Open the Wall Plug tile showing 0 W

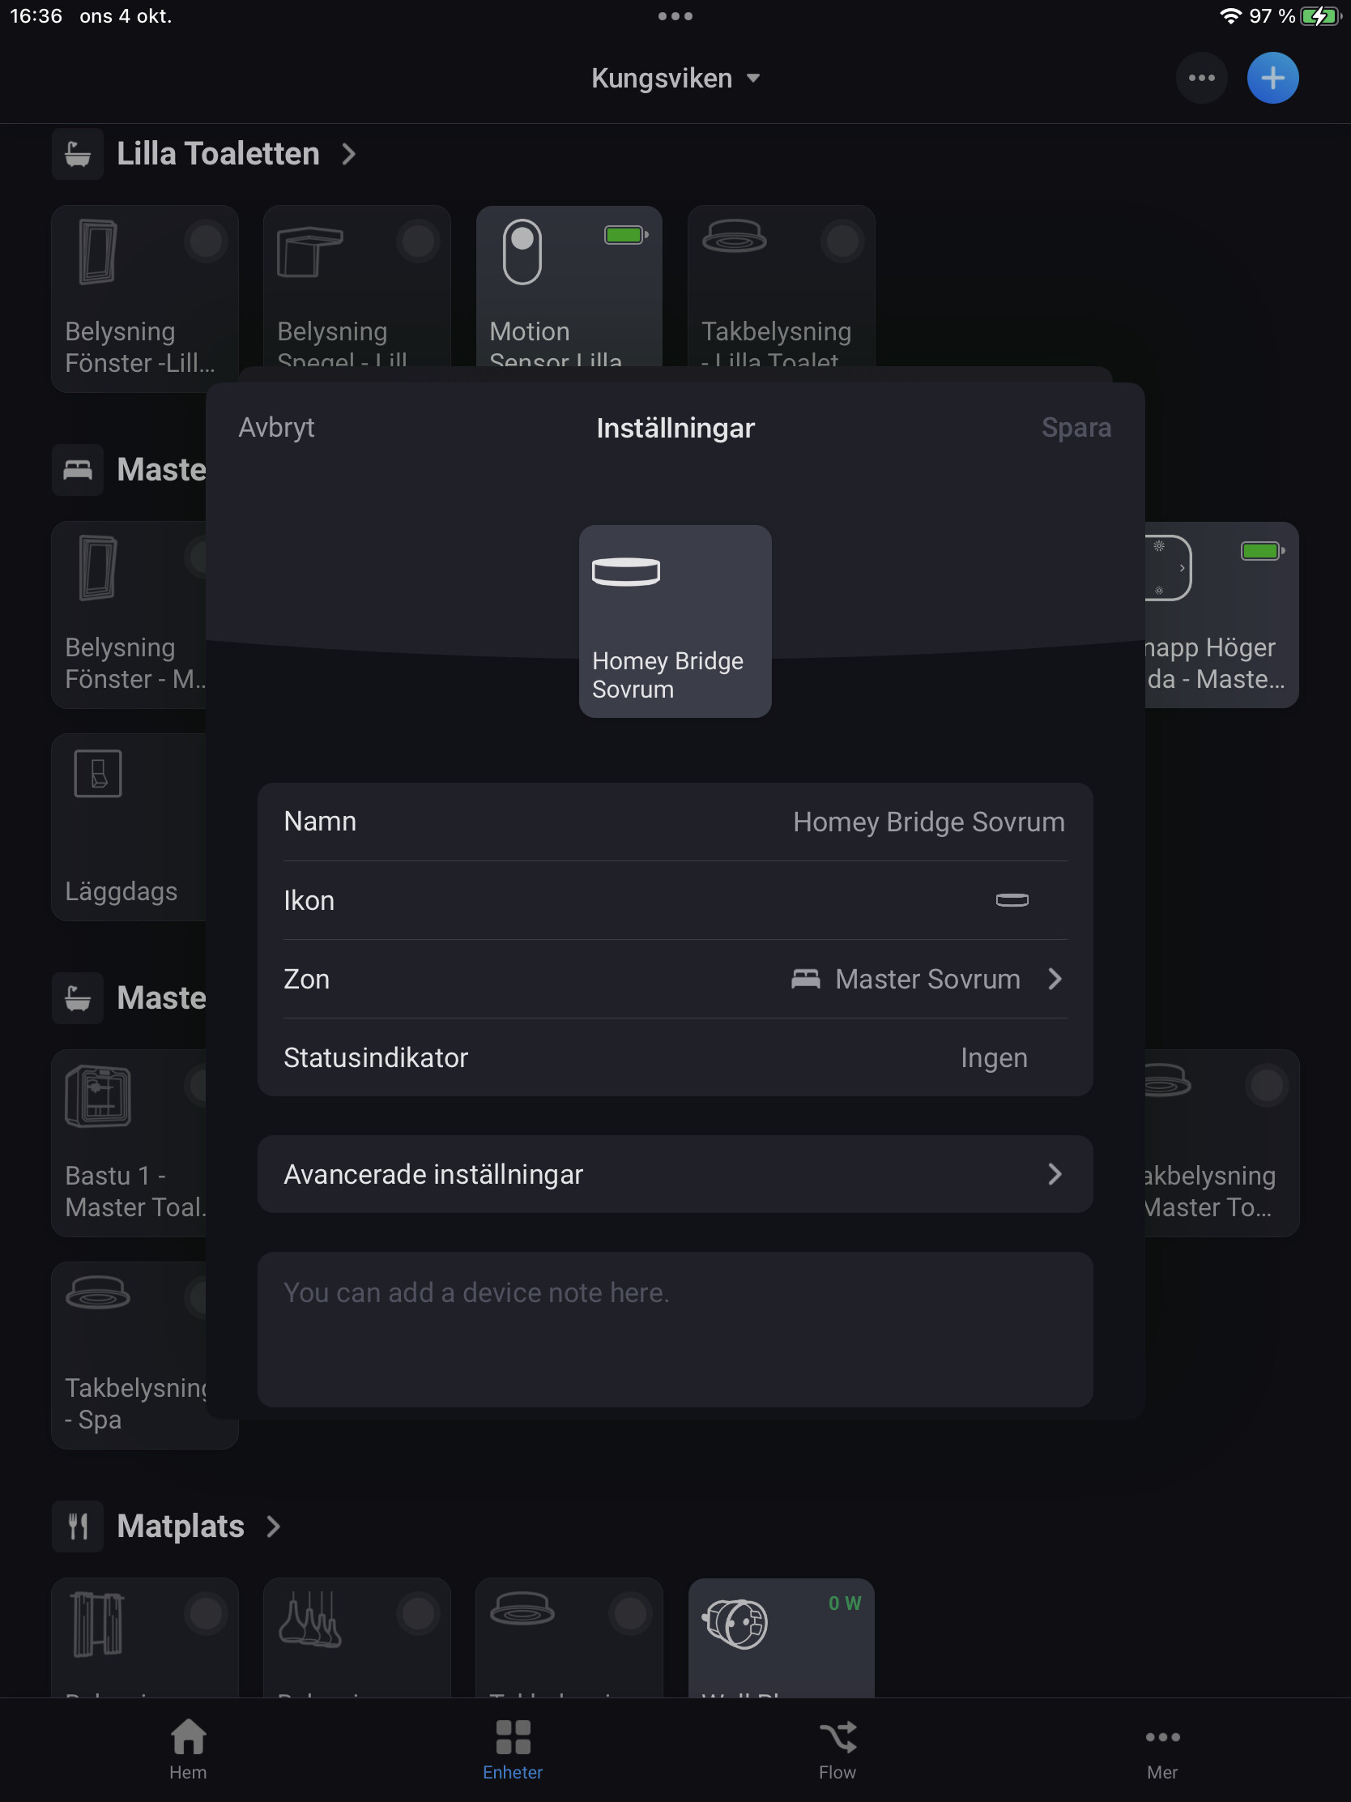[x=781, y=1638]
